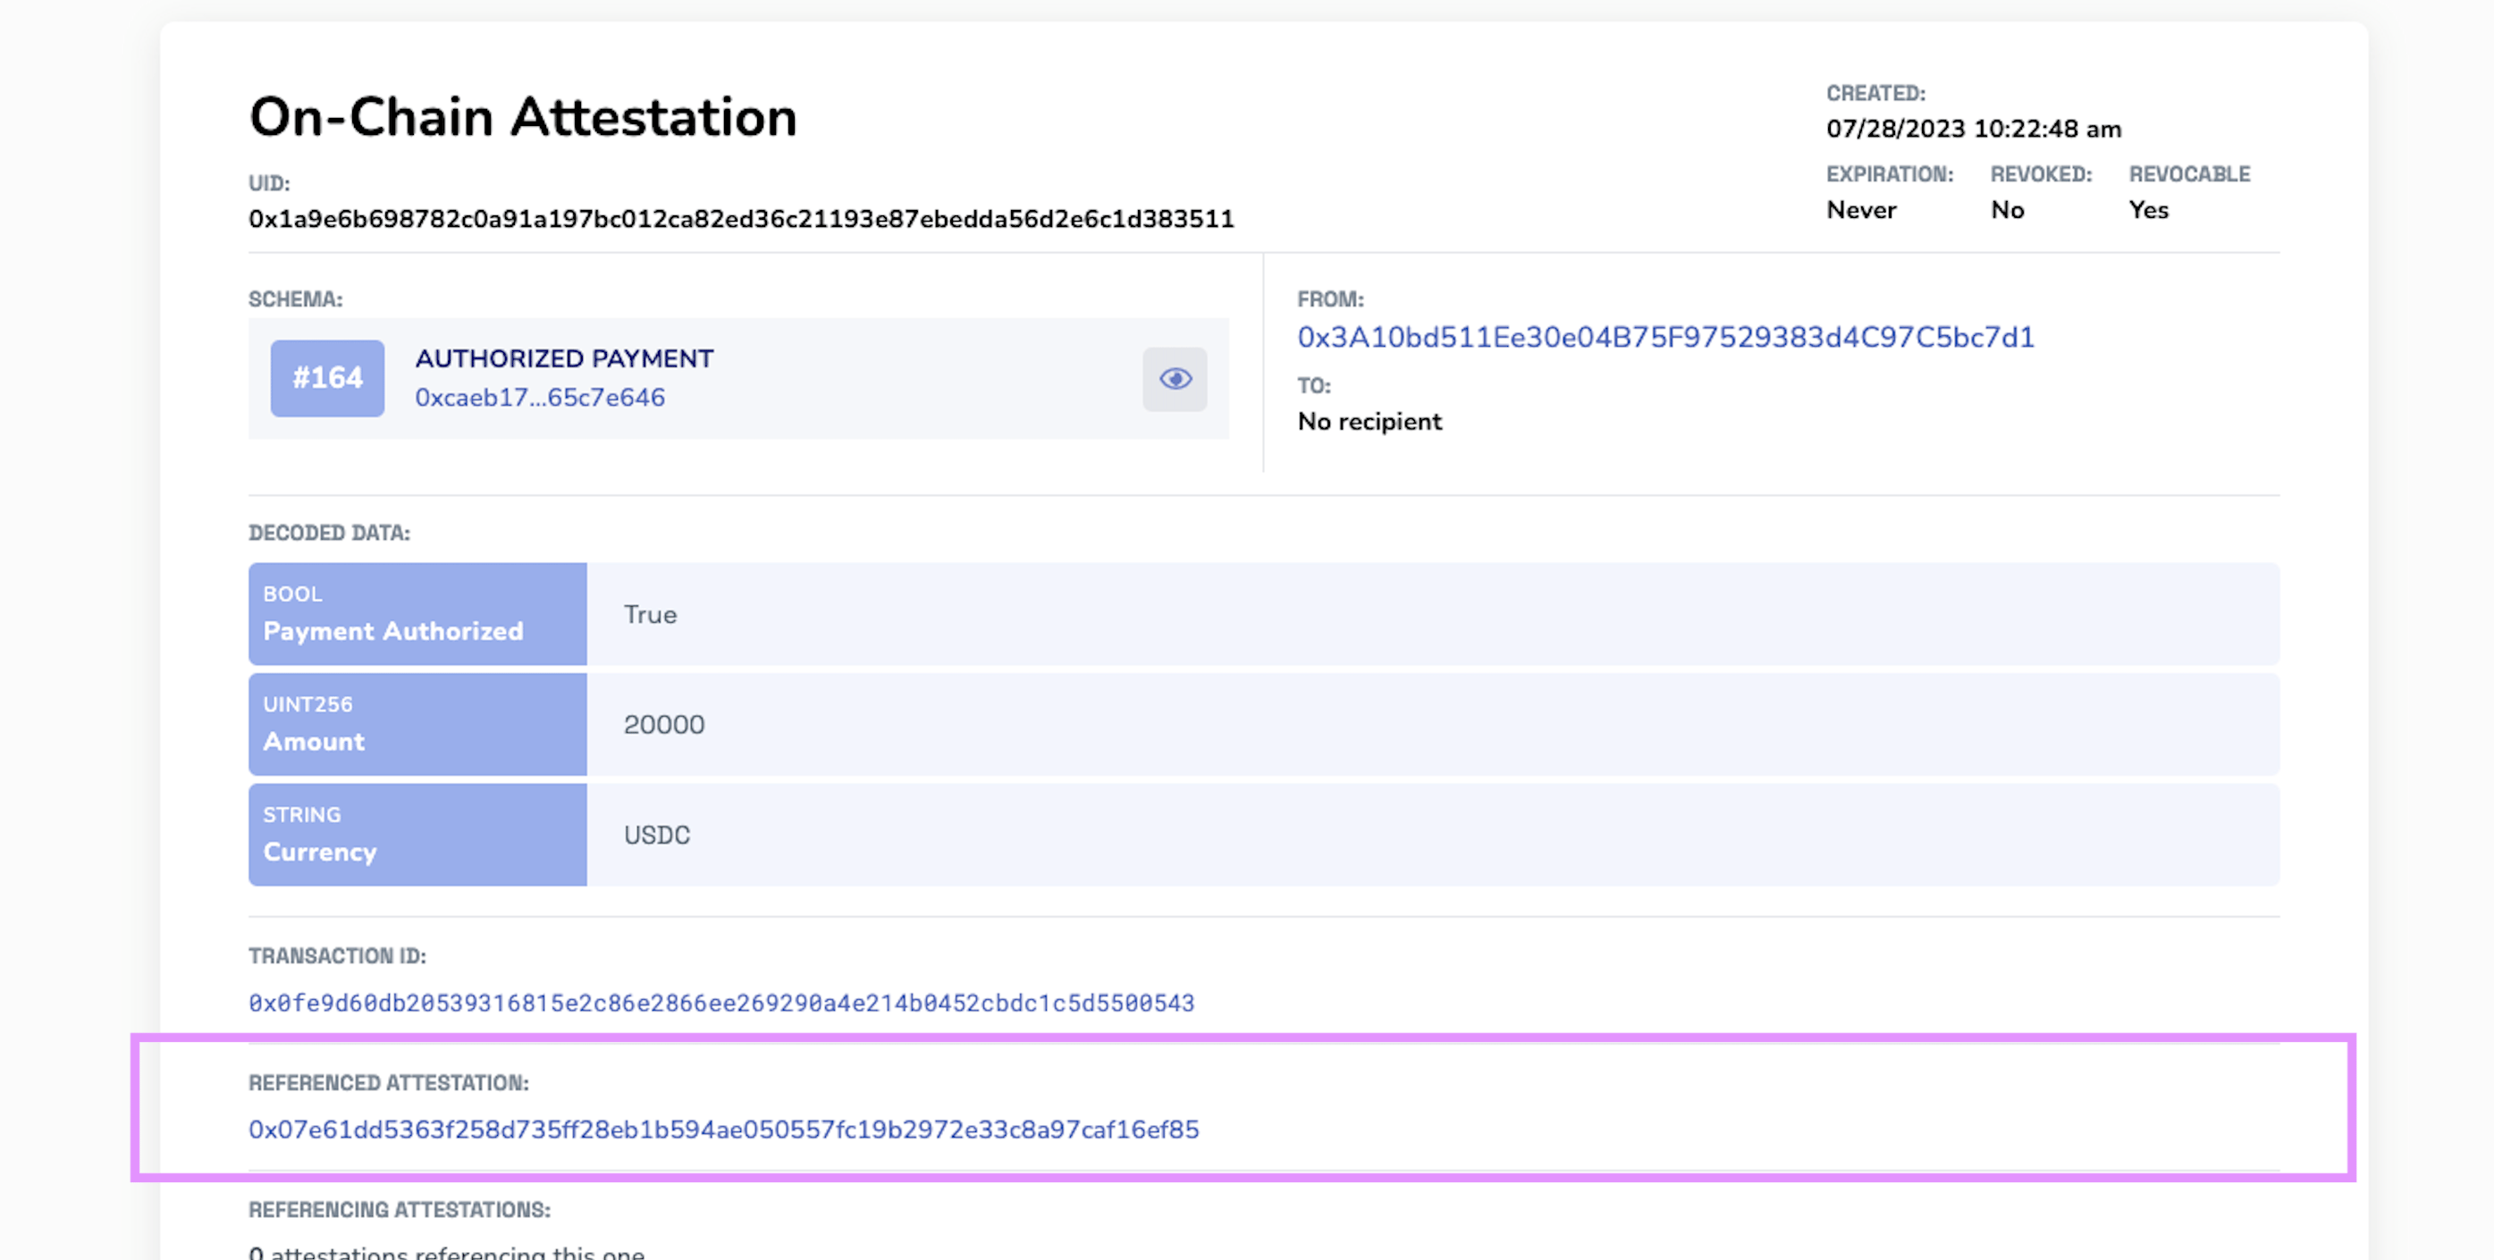
Task: Click the REFERENCING ATTESTATIONS label
Action: click(x=399, y=1210)
